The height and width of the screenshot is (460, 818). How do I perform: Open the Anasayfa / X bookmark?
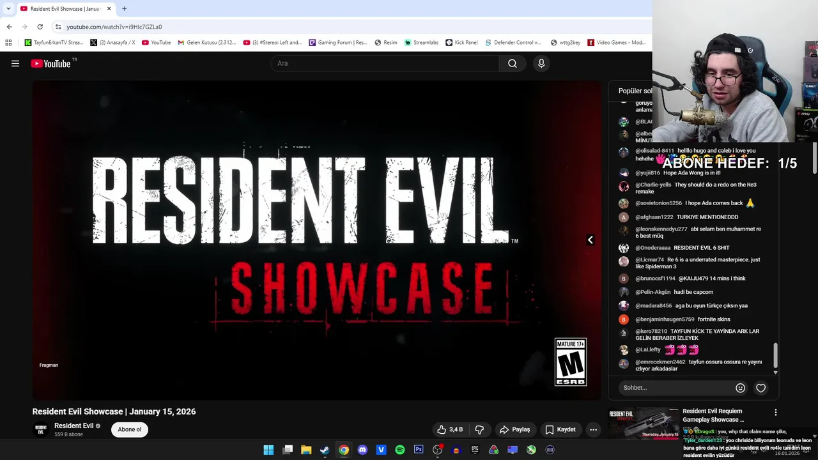[x=113, y=42]
